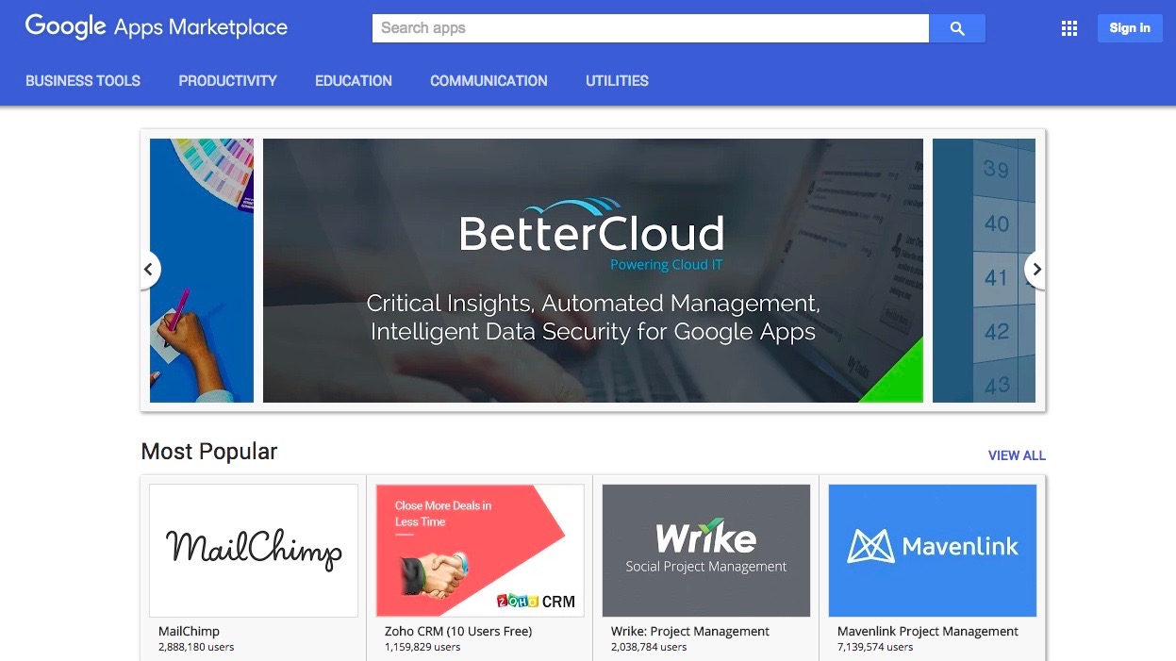This screenshot has height=661, width=1176.
Task: Select the Wrike: Project Management title
Action: point(690,632)
